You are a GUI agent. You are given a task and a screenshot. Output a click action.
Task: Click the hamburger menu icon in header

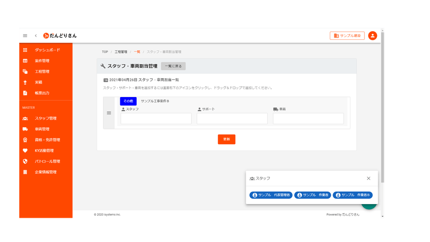25,36
